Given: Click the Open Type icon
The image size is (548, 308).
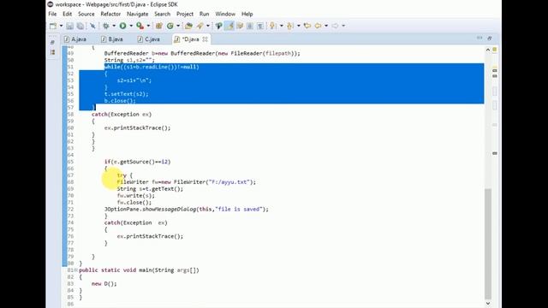Looking at the screenshot, I should [x=188, y=26].
